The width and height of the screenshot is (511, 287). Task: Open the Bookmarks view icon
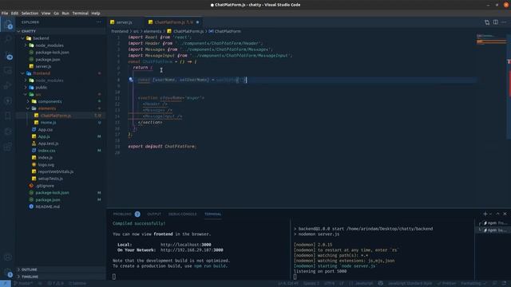(8, 116)
